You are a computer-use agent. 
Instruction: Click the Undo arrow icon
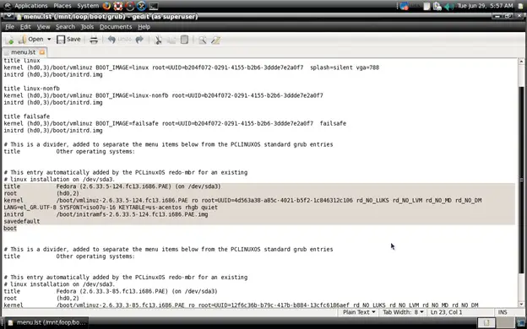pos(111,40)
